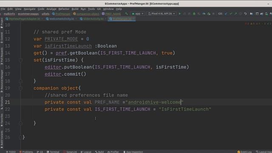Open the Favorites tool window
The width and height of the screenshot is (272, 153).
click(x=2, y=120)
